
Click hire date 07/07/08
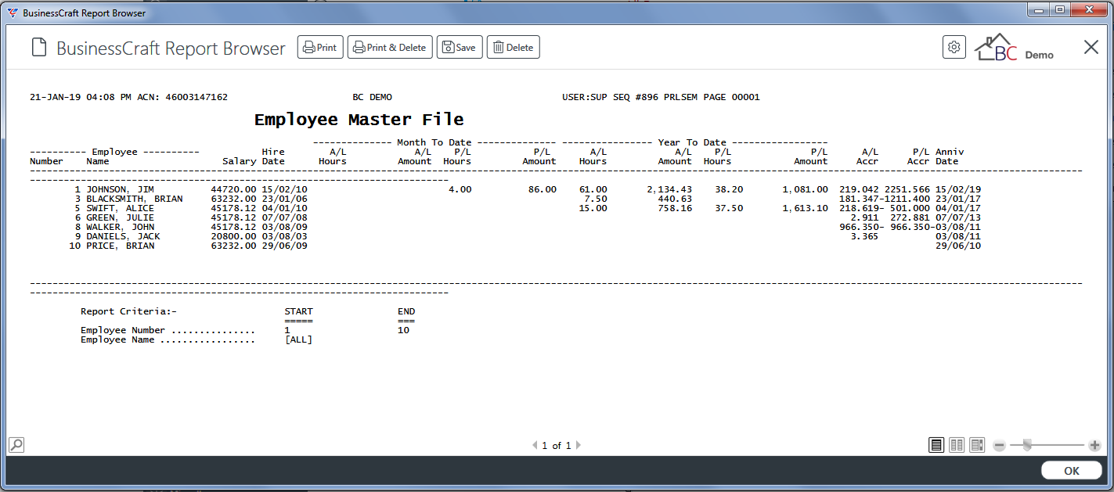click(x=285, y=217)
